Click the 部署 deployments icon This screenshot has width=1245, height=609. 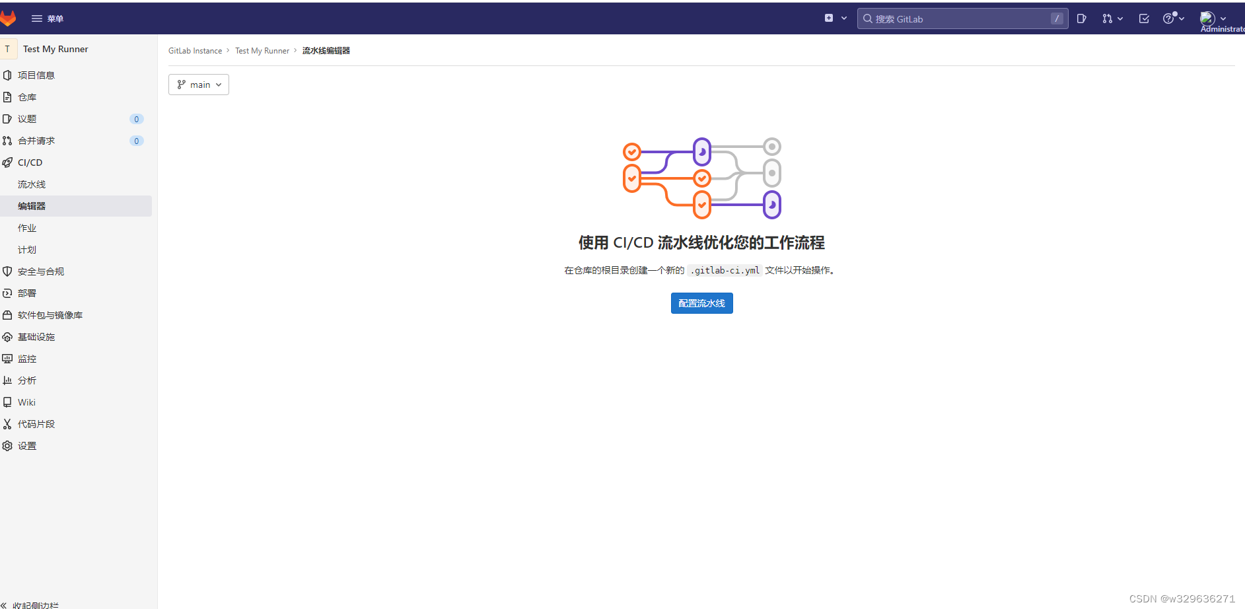pyautogui.click(x=7, y=293)
